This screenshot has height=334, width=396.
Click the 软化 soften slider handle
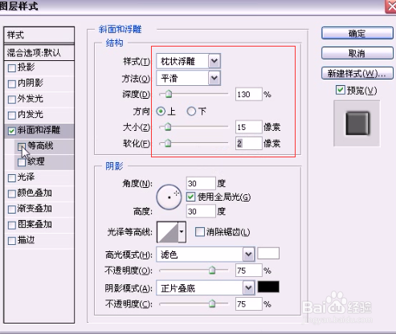coord(168,144)
